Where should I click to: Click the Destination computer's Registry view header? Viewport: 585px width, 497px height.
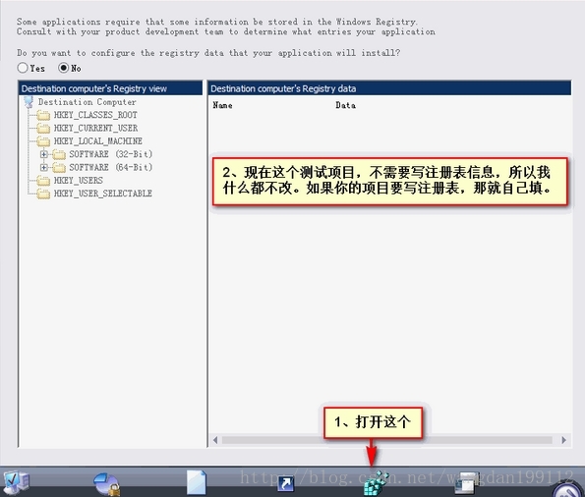(110, 88)
